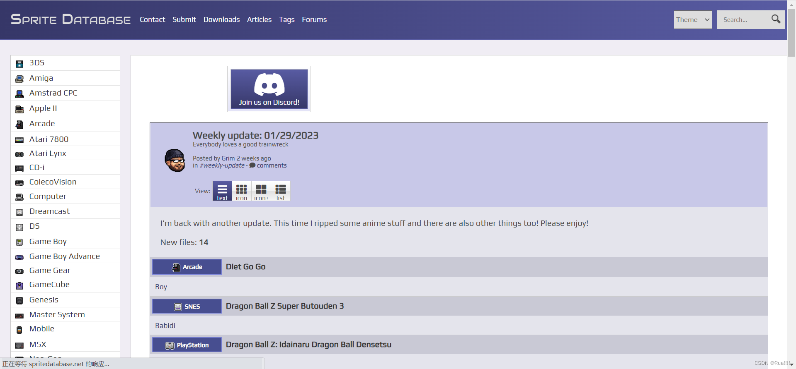Open the Submit menu item
The height and width of the screenshot is (369, 796).
click(x=184, y=19)
